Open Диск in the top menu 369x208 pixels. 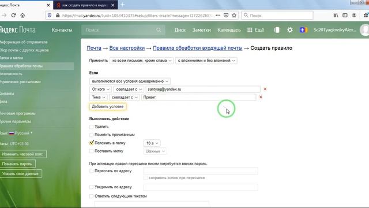point(180,30)
